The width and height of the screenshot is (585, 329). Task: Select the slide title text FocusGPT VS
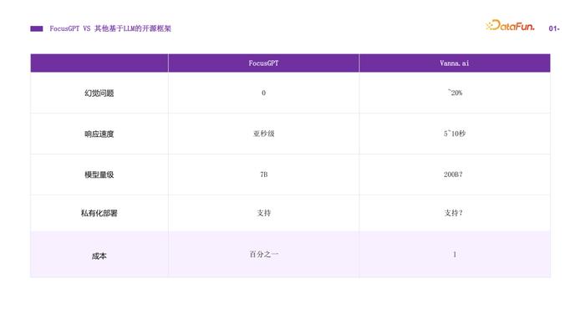point(69,28)
